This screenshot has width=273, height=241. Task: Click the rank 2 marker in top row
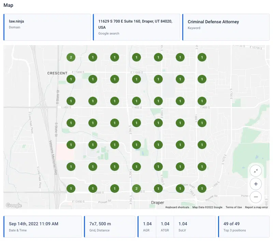click(71, 57)
